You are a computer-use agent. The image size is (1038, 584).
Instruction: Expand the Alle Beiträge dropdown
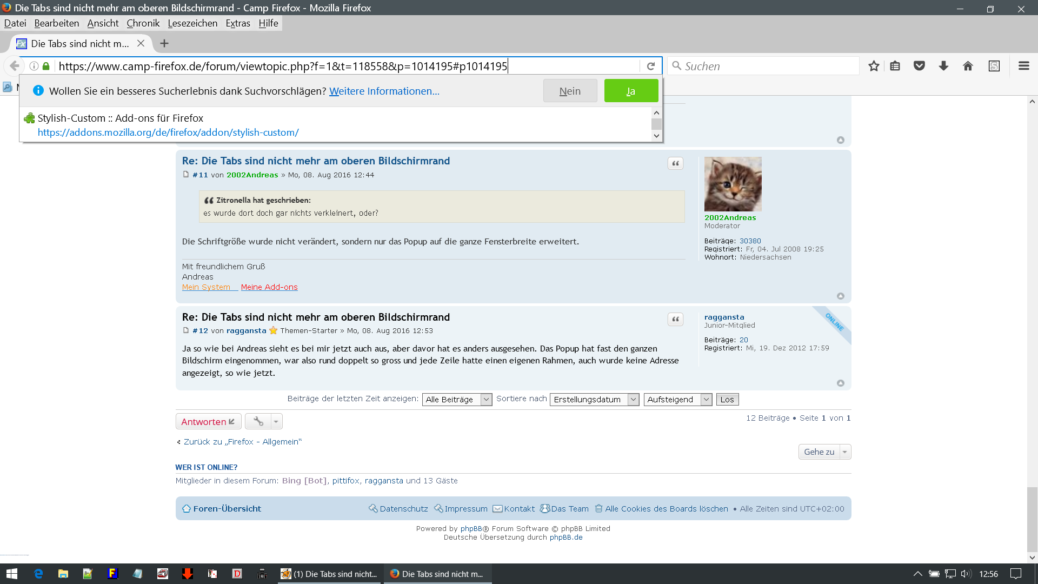tap(456, 400)
